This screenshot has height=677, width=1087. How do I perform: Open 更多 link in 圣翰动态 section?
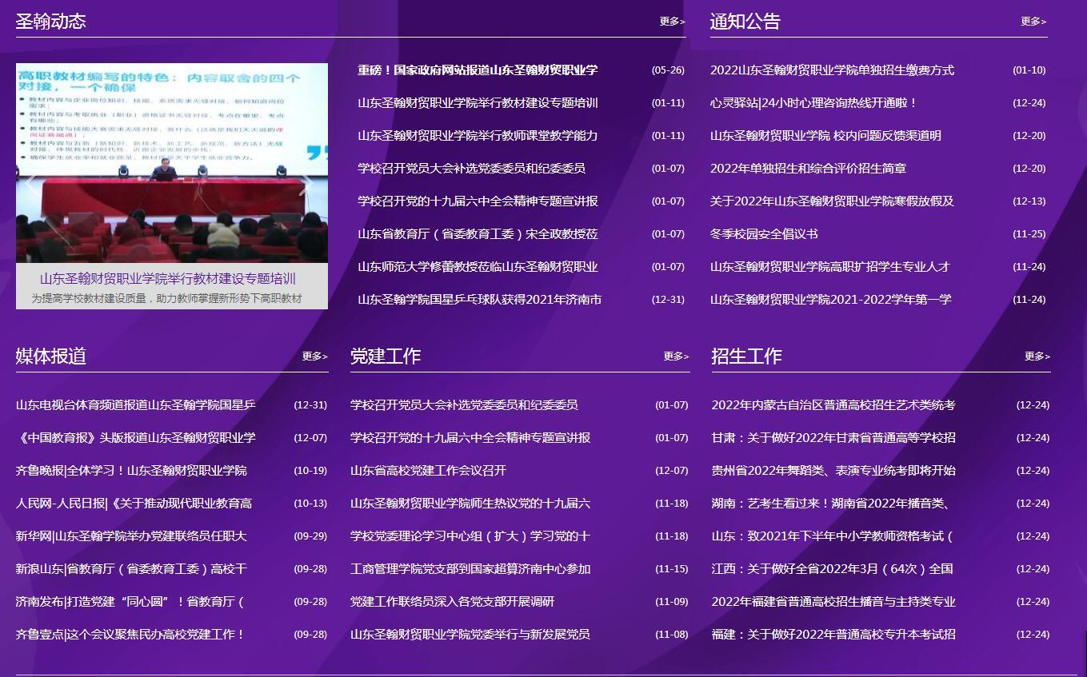pyautogui.click(x=672, y=22)
